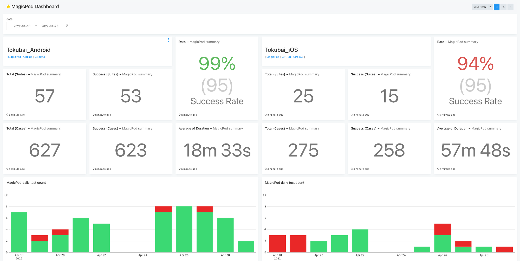Open GitHub link under Tokubai_Android
This screenshot has height=261, width=520.
click(28, 57)
